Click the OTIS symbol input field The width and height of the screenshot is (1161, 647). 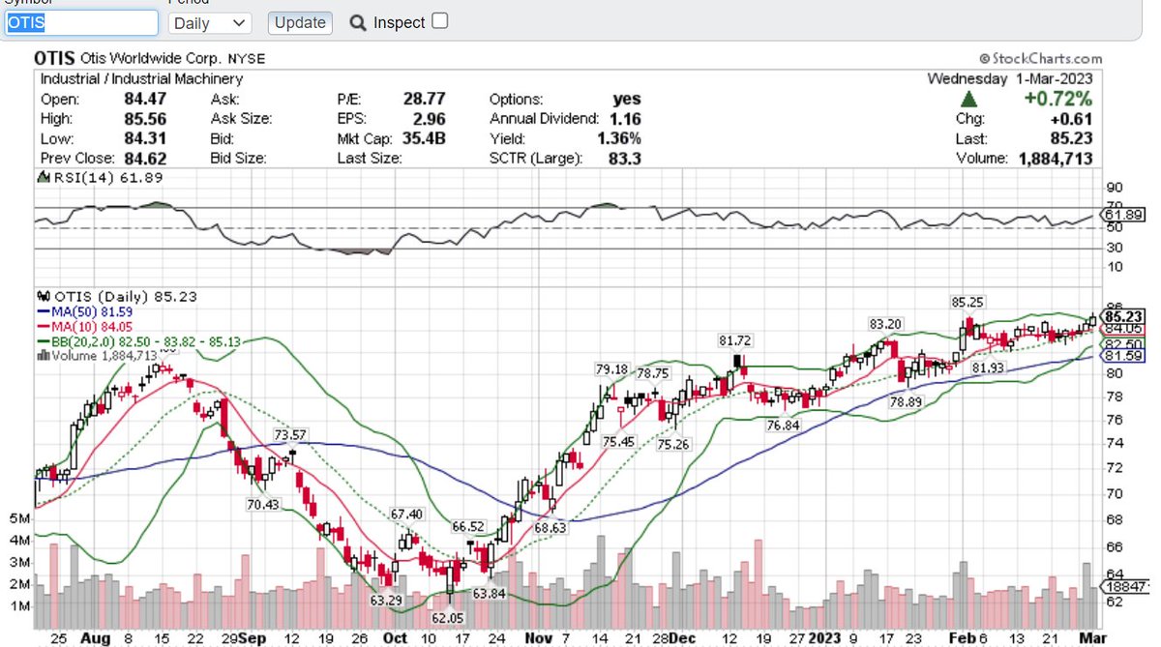(x=80, y=23)
